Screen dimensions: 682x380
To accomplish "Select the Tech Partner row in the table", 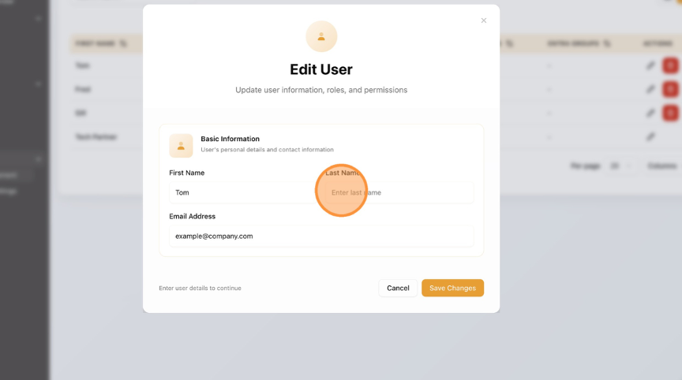I will tap(96, 136).
